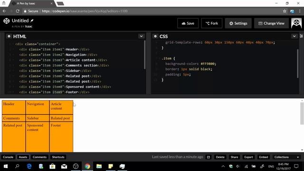Viewport: 304px width, 171px height.
Task: Delete this pen
Action: point(220,157)
